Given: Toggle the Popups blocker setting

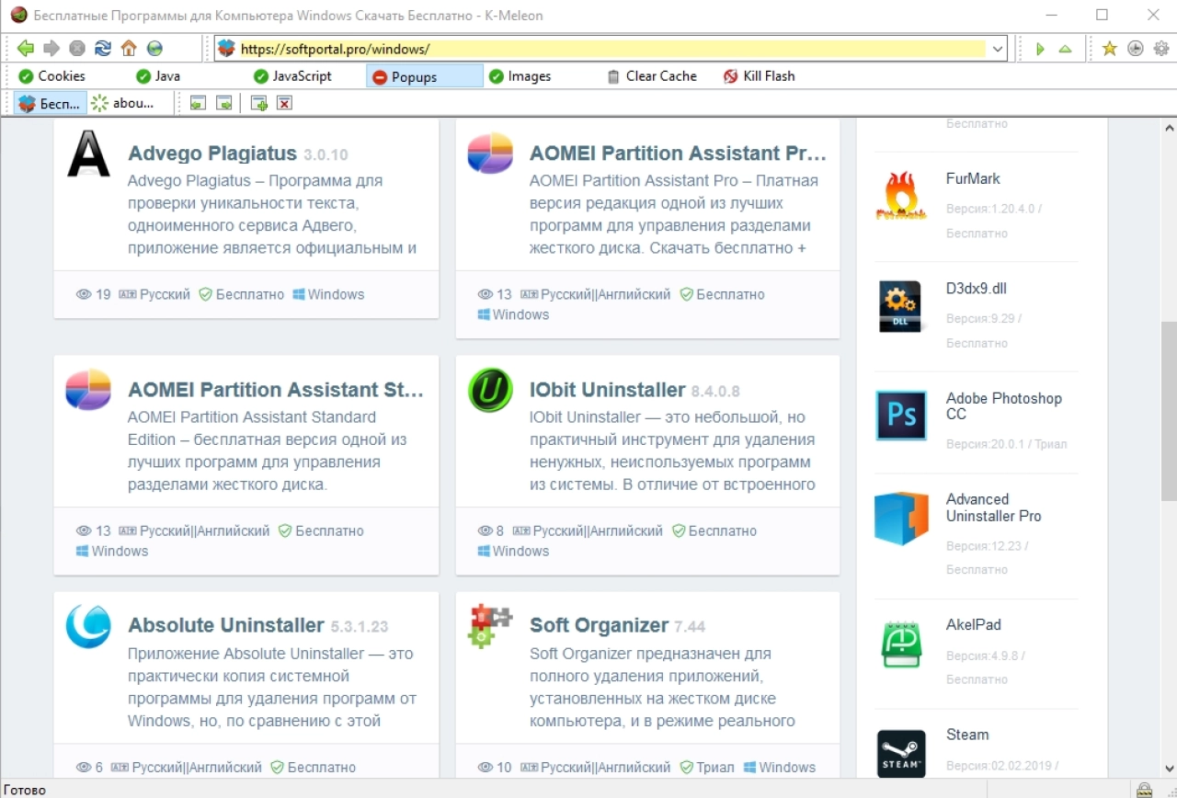Looking at the screenshot, I should coord(425,76).
